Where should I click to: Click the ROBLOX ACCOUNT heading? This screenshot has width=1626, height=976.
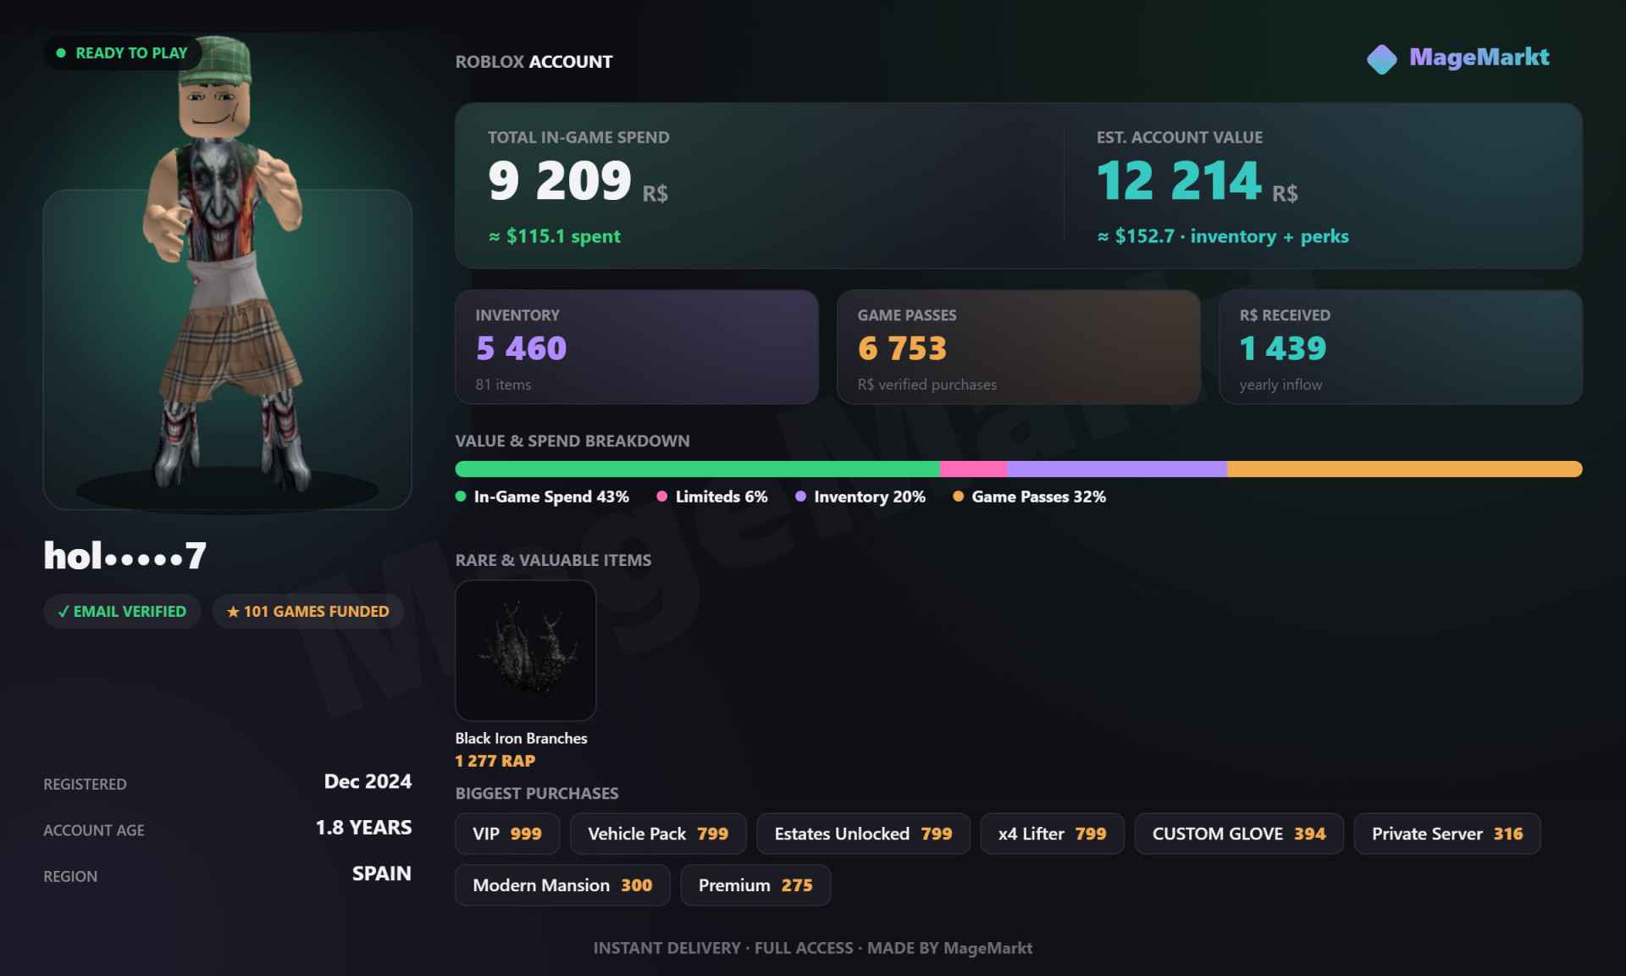tap(534, 62)
